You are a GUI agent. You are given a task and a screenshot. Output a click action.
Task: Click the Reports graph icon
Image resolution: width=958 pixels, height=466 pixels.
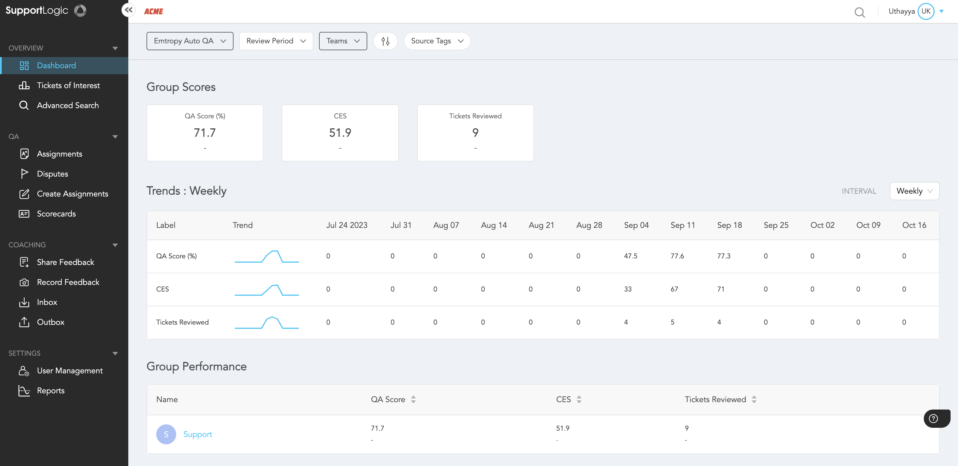tap(24, 390)
